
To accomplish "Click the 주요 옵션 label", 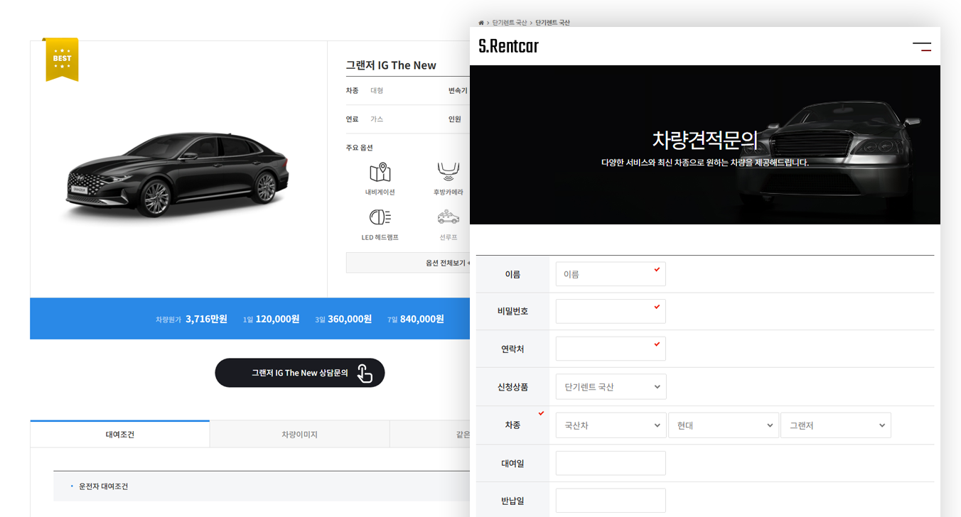I will (360, 148).
